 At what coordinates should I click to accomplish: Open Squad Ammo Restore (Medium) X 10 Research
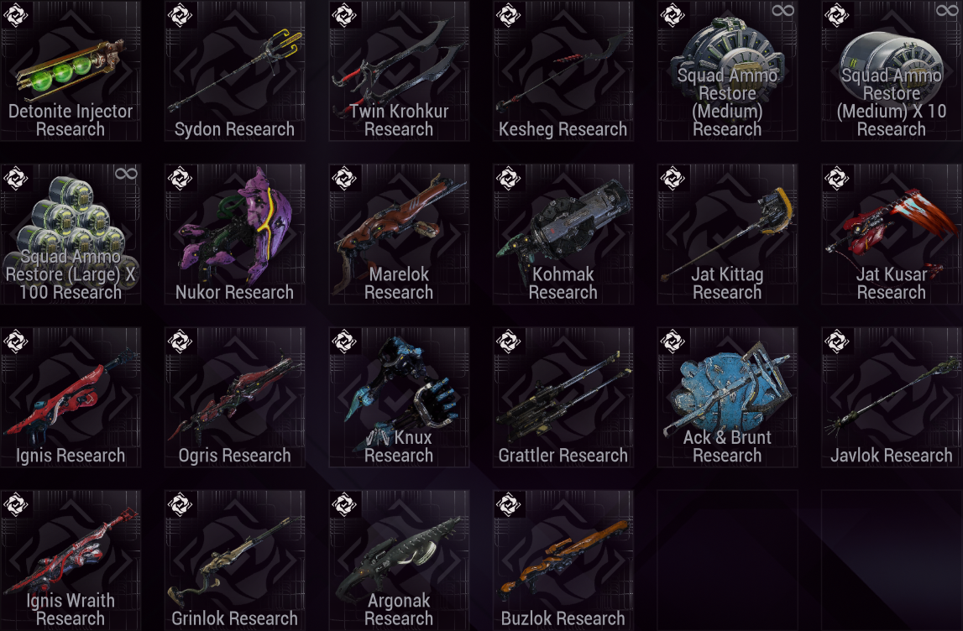892,70
